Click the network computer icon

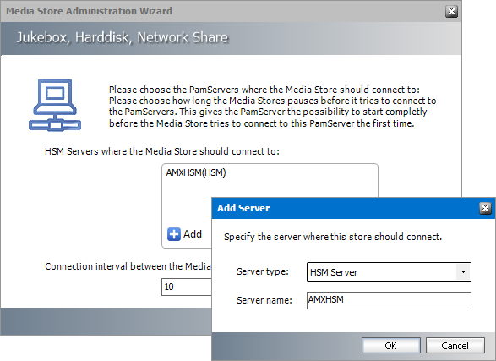click(x=55, y=105)
